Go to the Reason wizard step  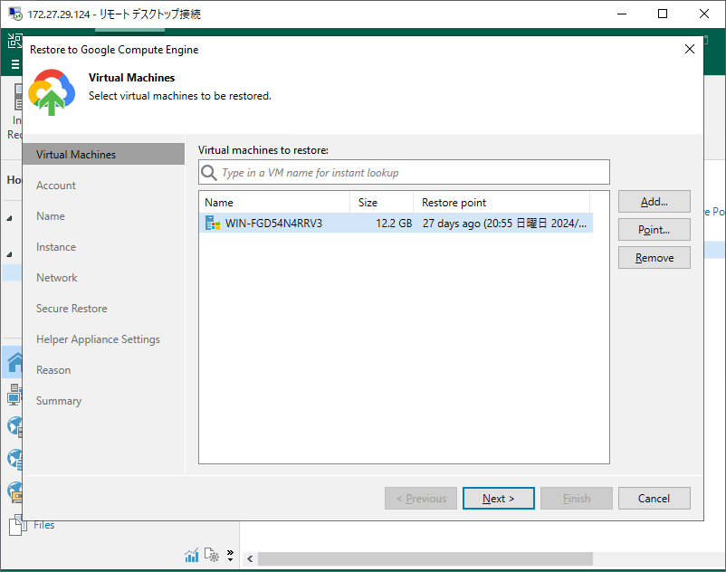point(53,370)
